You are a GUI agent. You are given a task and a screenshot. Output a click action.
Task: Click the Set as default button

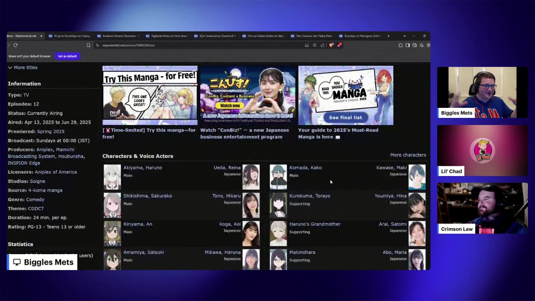click(x=67, y=56)
